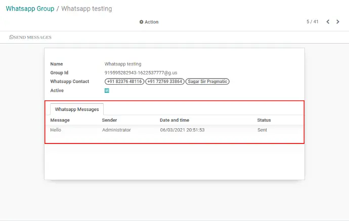Click SEND MESSAGES button
The width and height of the screenshot is (349, 221).
coord(30,37)
